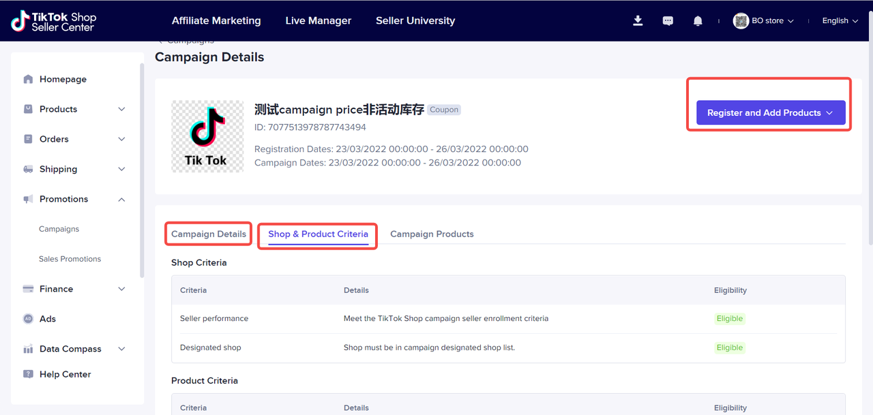
Task: Open the English language dropdown
Action: tap(840, 21)
